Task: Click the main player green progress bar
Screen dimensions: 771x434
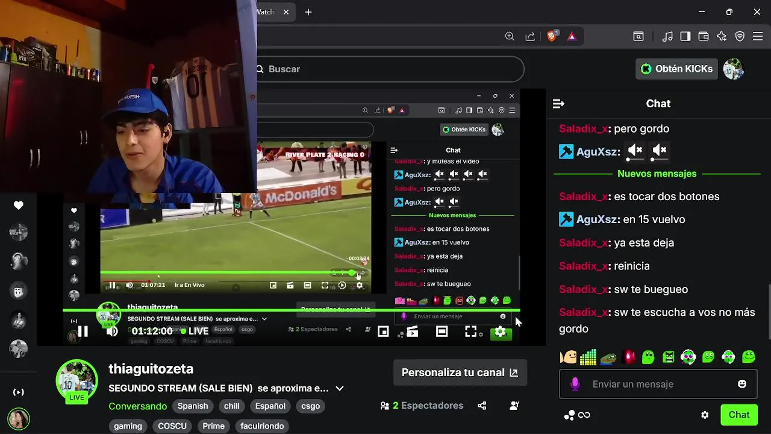Action: (x=292, y=310)
